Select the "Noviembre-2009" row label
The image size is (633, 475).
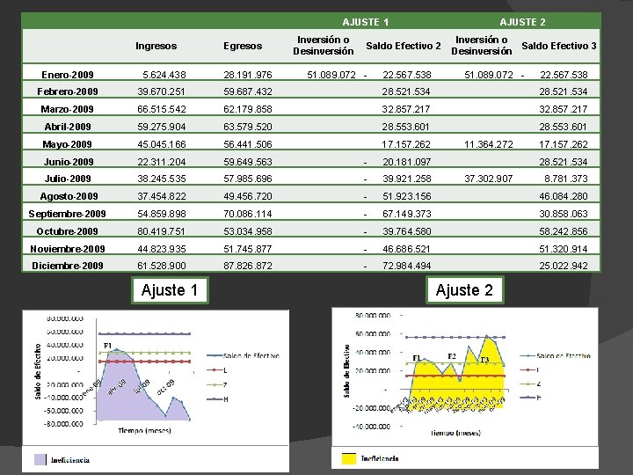pyautogui.click(x=68, y=249)
